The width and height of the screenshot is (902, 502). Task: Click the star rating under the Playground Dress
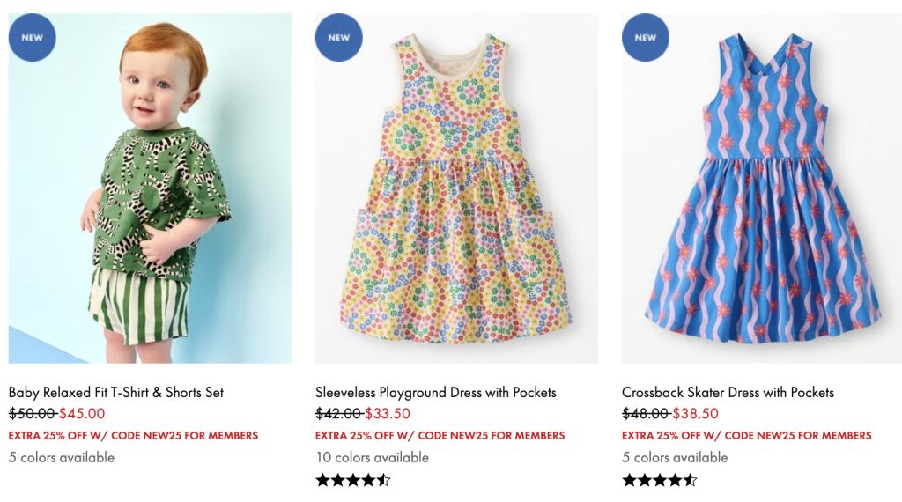352,480
